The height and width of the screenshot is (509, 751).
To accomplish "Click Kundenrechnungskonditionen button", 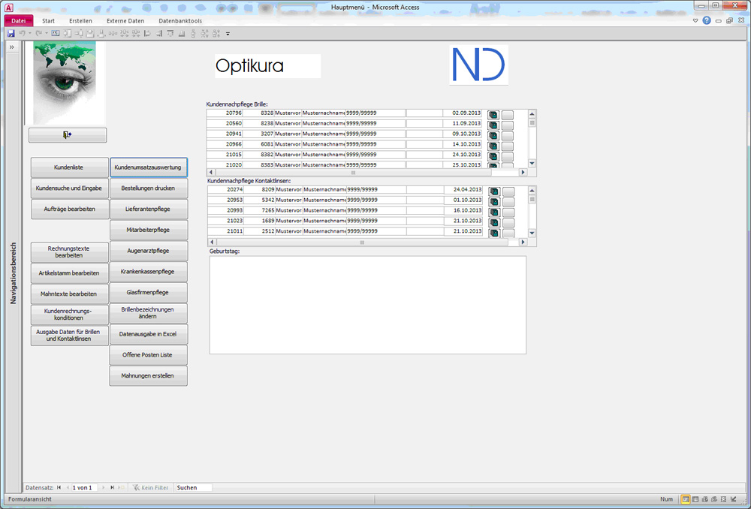I will click(69, 315).
